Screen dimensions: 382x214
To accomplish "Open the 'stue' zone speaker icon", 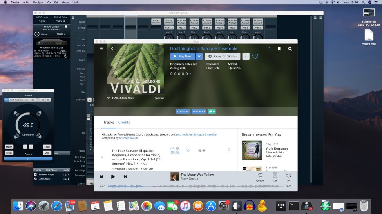I will (275, 175).
